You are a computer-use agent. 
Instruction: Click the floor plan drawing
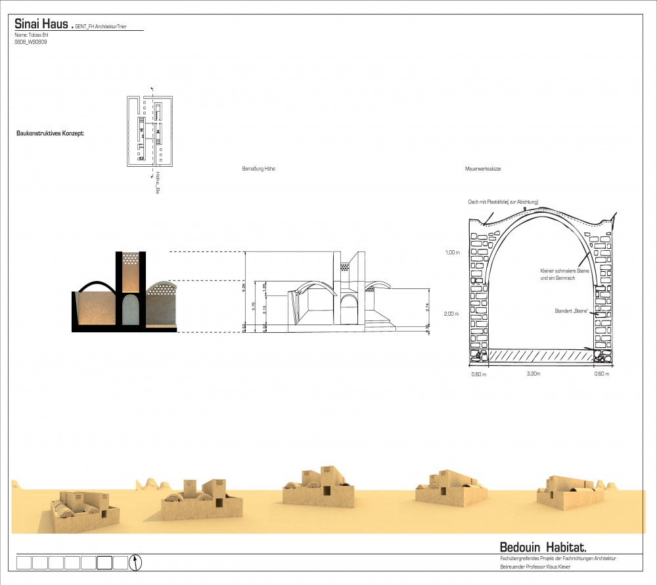point(150,129)
